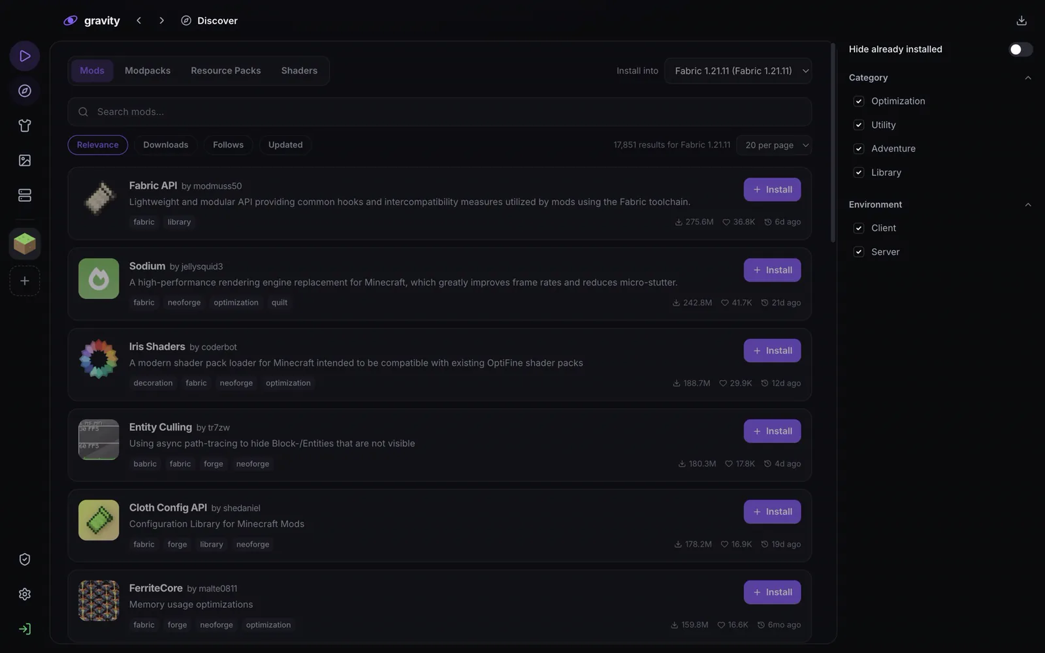Click the Play icon in the sidebar
Viewport: 1045px width, 653px height.
[x=25, y=56]
